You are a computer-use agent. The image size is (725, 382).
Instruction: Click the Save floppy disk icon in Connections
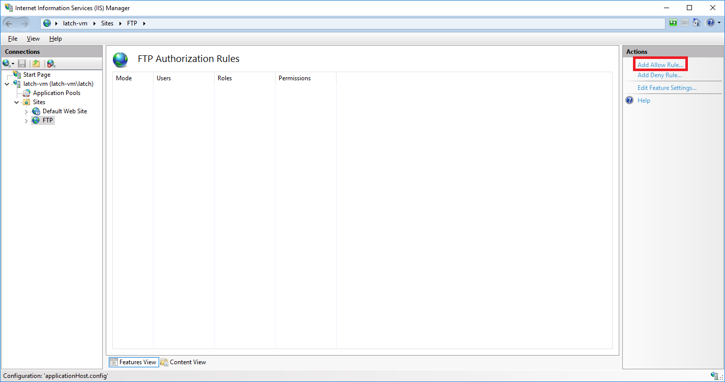tap(22, 63)
